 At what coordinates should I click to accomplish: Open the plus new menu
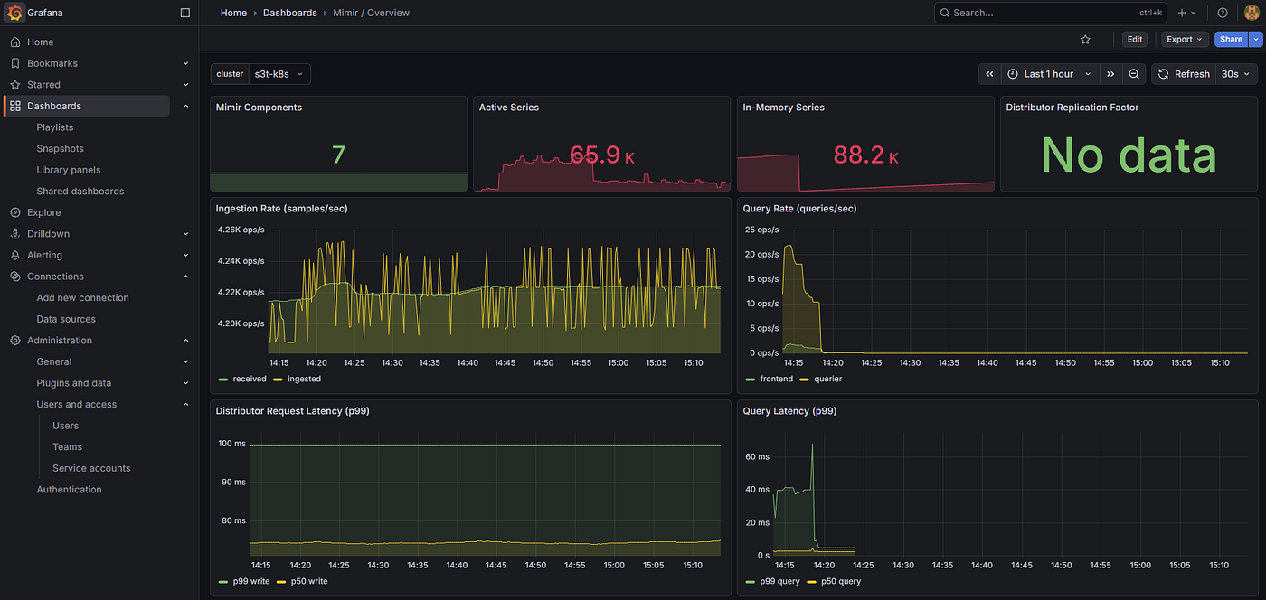point(1186,13)
